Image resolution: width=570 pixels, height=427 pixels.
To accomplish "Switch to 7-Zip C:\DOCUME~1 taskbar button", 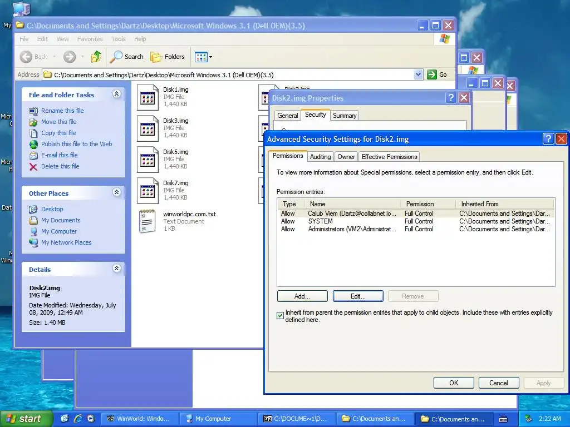I will (296, 419).
